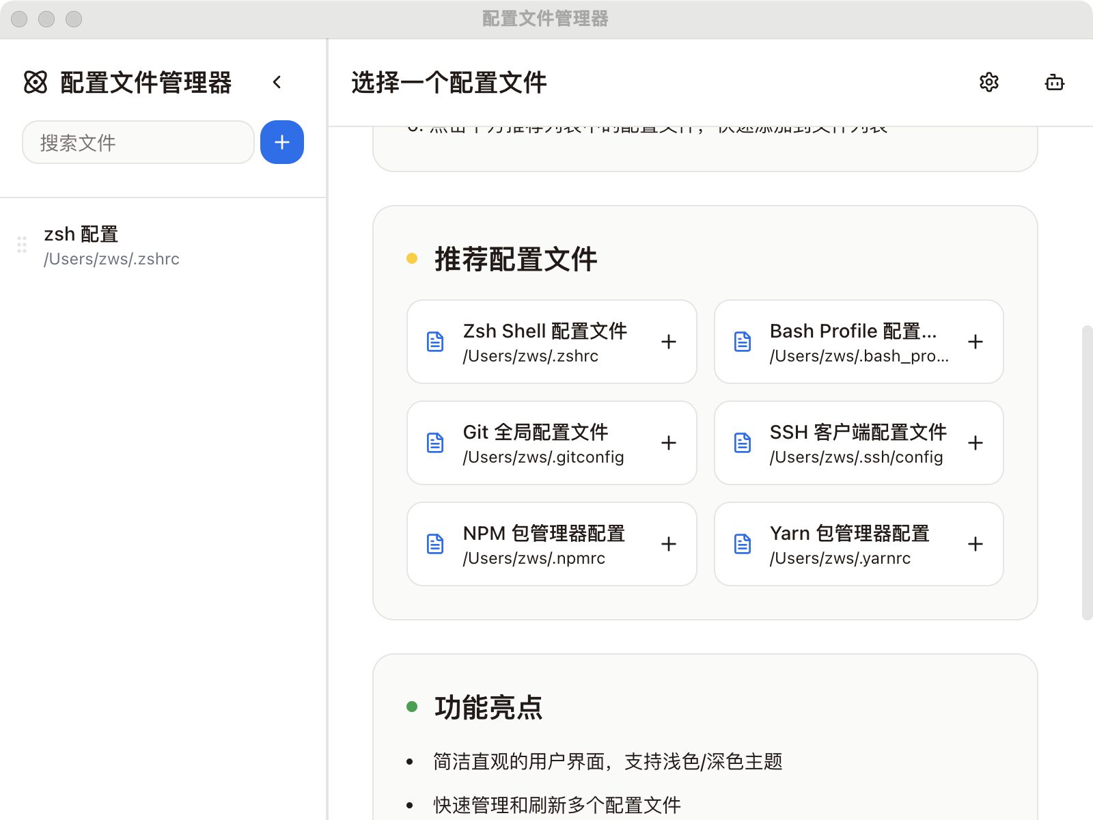1093x820 pixels.
Task: Click the SSH 客户端配置文件 title text
Action: pos(858,432)
